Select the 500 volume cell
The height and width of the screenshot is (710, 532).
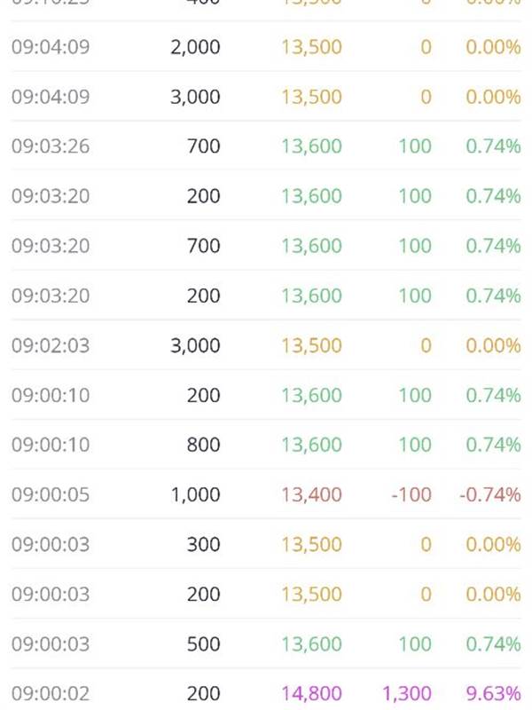[203, 643]
